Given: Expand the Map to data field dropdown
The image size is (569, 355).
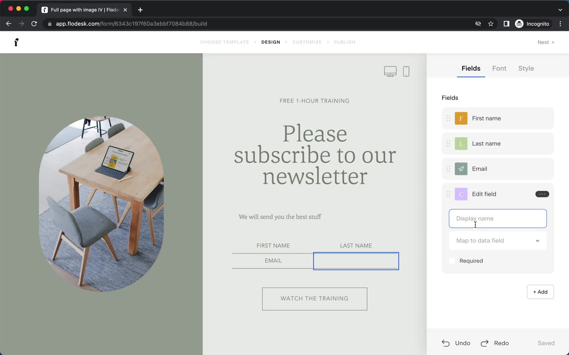Looking at the screenshot, I should (x=497, y=241).
